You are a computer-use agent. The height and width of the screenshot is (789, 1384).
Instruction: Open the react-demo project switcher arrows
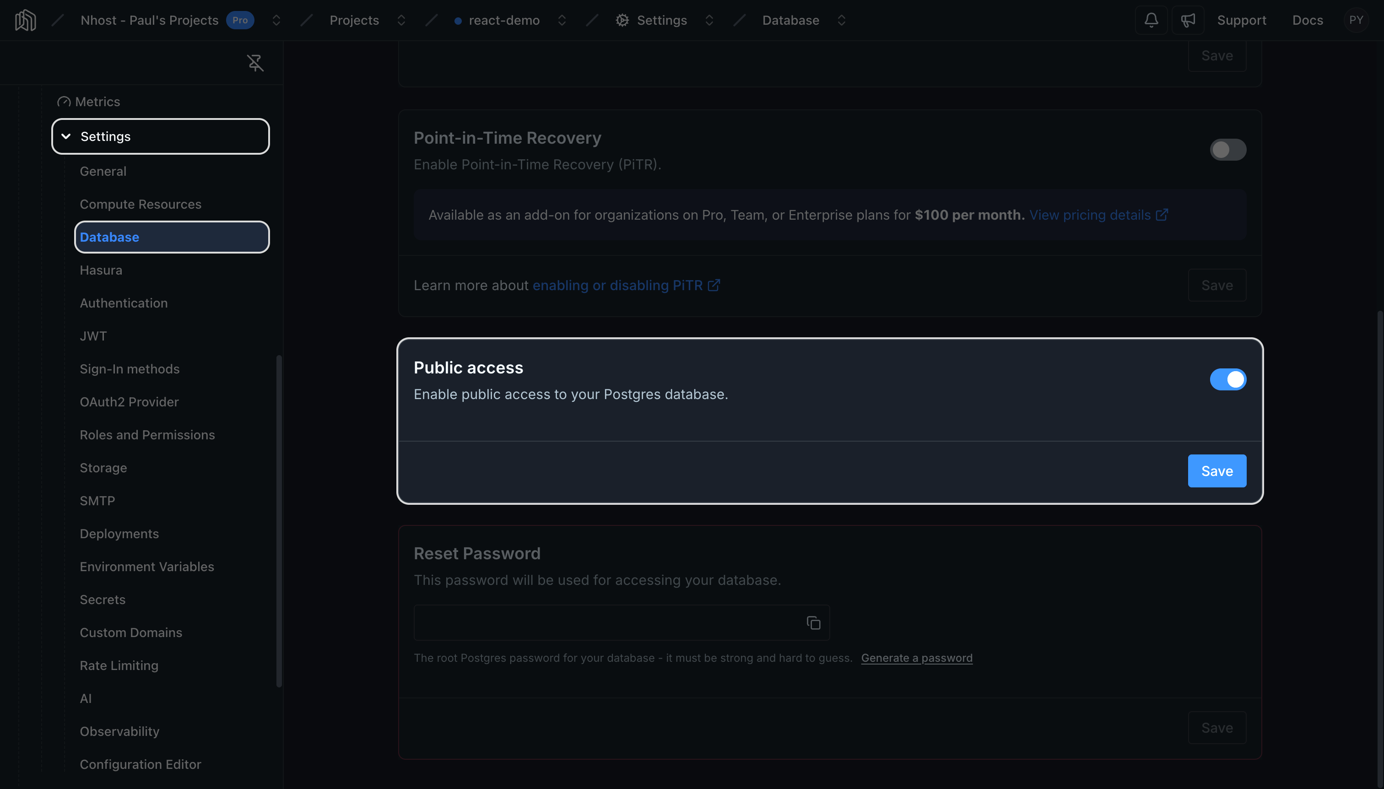(562, 20)
